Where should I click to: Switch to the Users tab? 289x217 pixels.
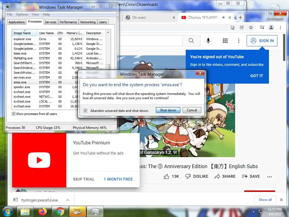pos(103,22)
